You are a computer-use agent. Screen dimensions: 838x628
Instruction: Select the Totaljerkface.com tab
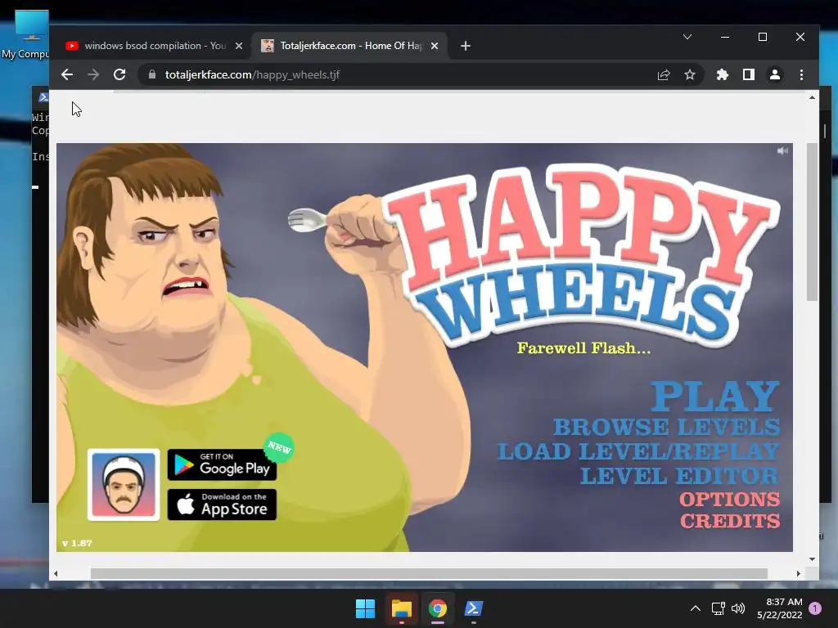coord(350,46)
